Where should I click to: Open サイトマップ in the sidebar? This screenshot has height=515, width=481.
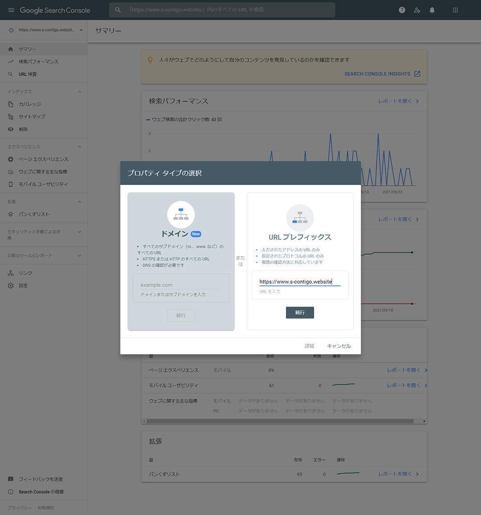point(32,117)
